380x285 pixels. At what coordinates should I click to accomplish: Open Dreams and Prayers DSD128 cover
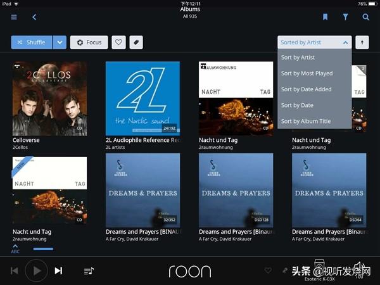point(236,190)
